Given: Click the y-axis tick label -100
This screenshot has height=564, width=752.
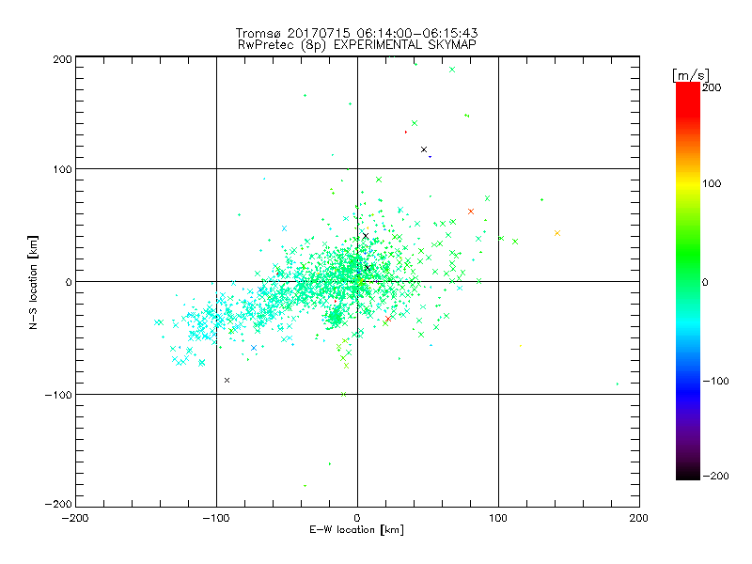Looking at the screenshot, I should click(58, 395).
